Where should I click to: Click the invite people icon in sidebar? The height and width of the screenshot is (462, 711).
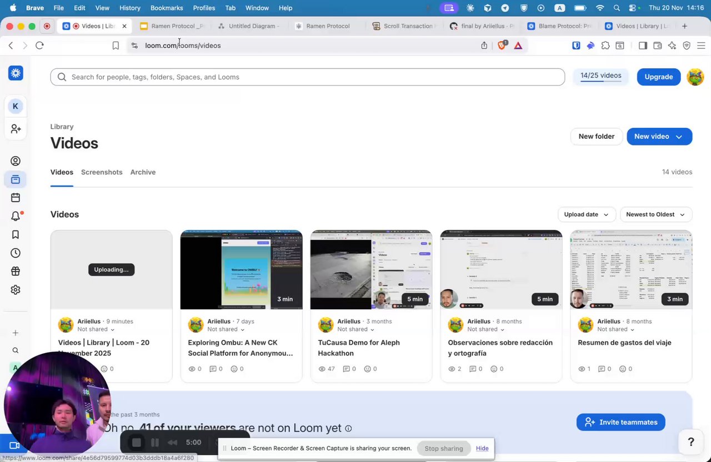click(x=16, y=129)
